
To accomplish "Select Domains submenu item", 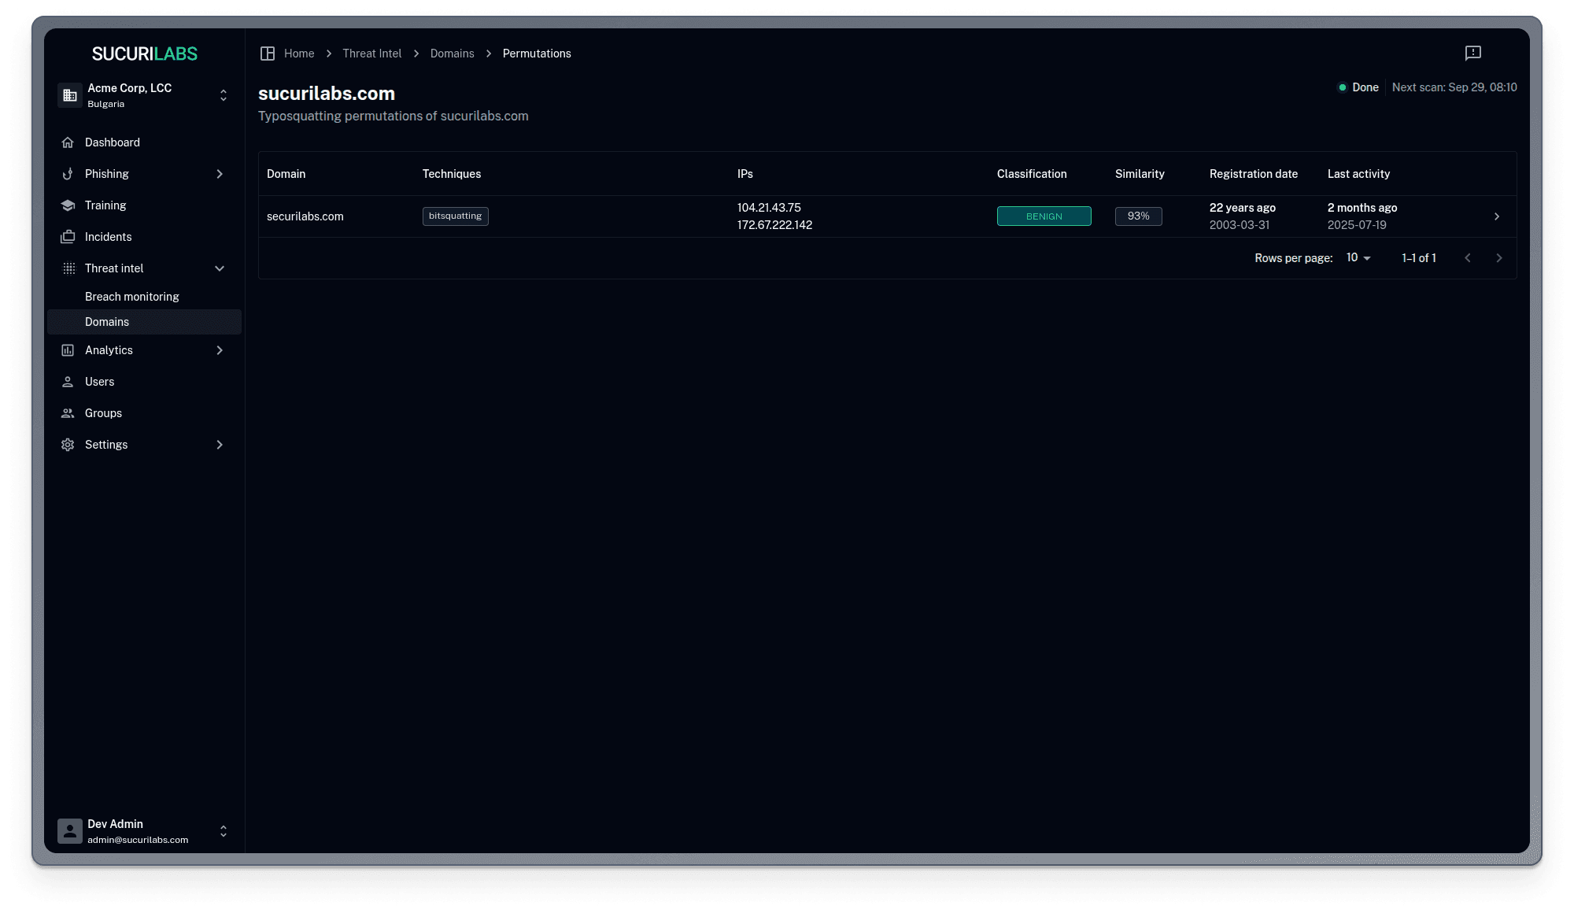I will (144, 322).
